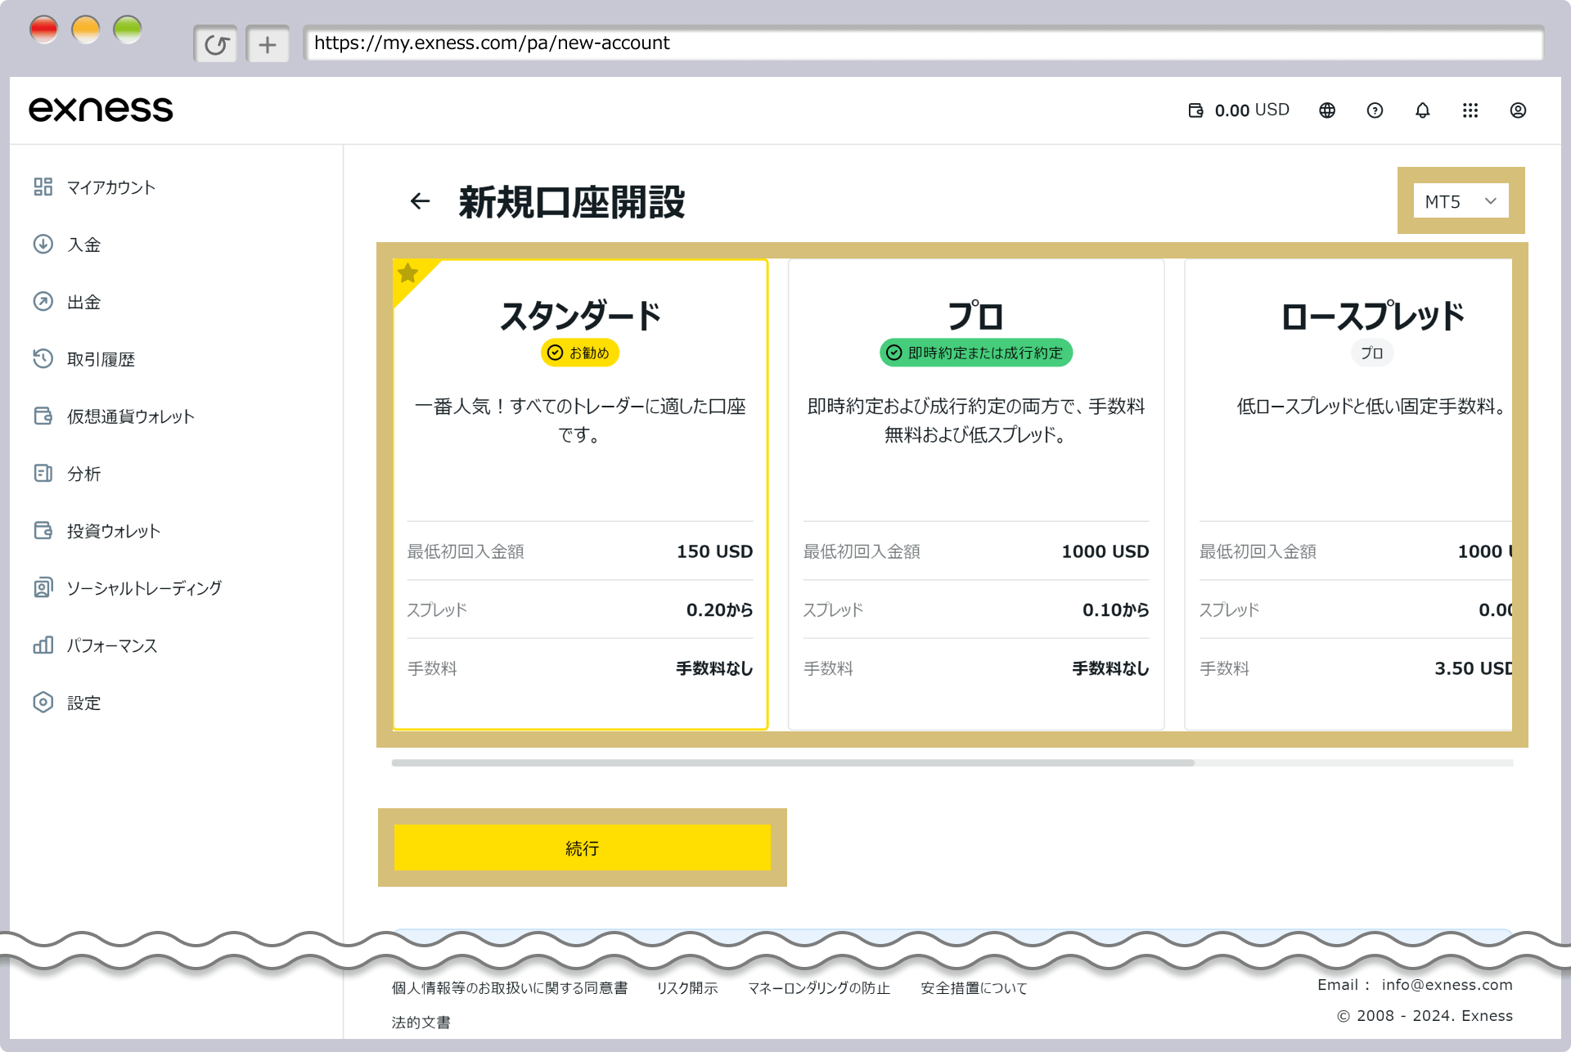
Task: Select the ロースプレッド account card
Action: (1348, 494)
